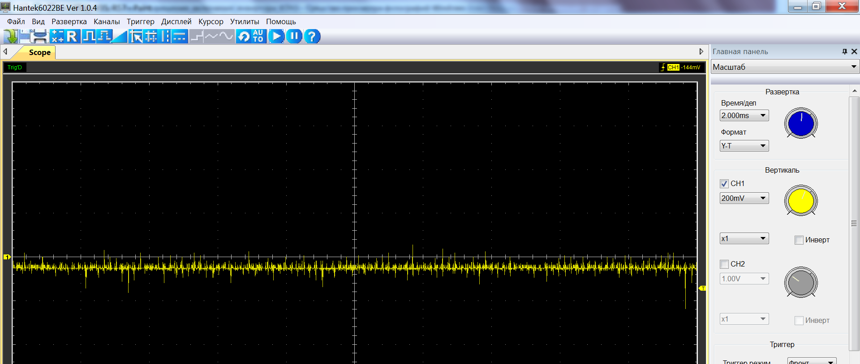
Task: Click the left tab scroll arrow
Action: pyautogui.click(x=5, y=51)
